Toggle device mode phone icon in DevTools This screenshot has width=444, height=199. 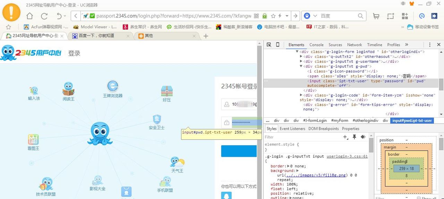point(277,45)
